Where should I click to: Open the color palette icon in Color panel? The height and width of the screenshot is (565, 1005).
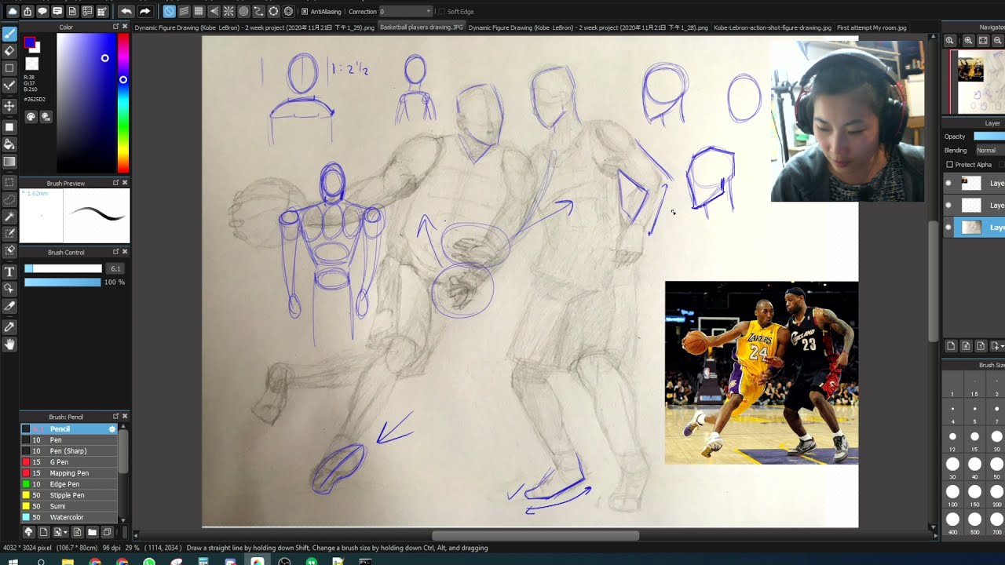(x=31, y=117)
